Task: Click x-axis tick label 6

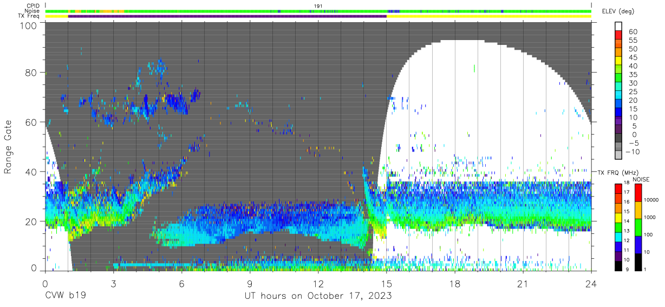Action: pyautogui.click(x=181, y=284)
